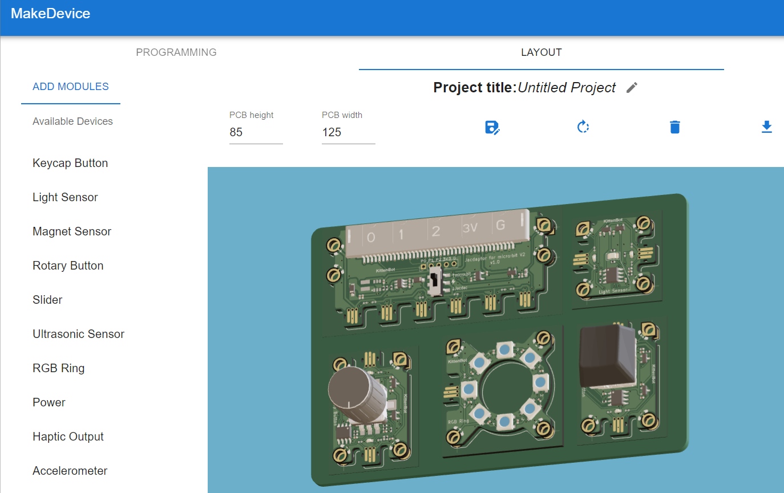Click the save project icon
This screenshot has width=784, height=493.
[492, 127]
